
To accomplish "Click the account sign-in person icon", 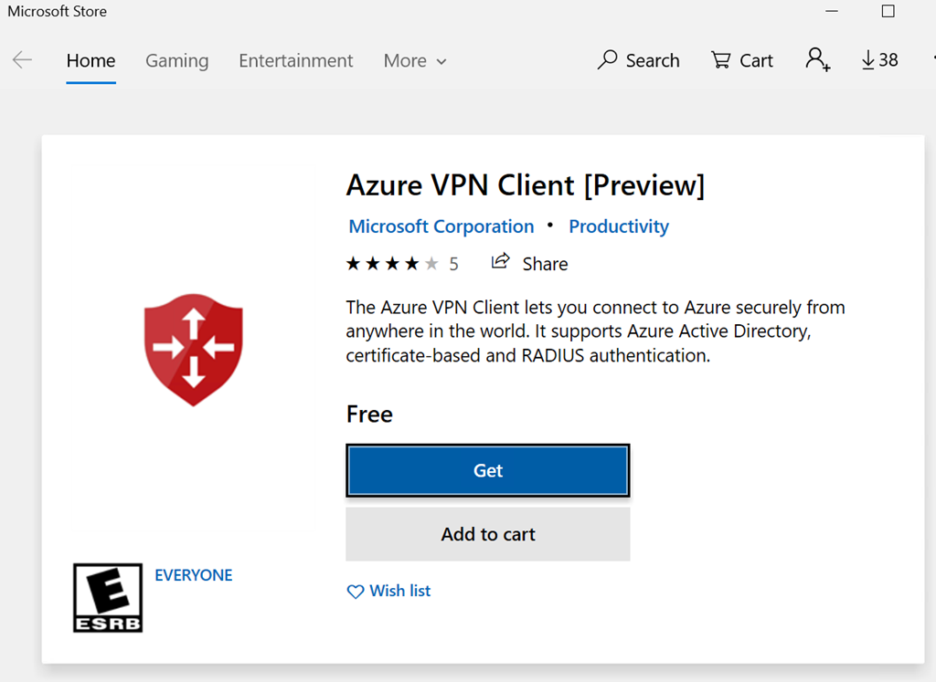I will coord(817,60).
